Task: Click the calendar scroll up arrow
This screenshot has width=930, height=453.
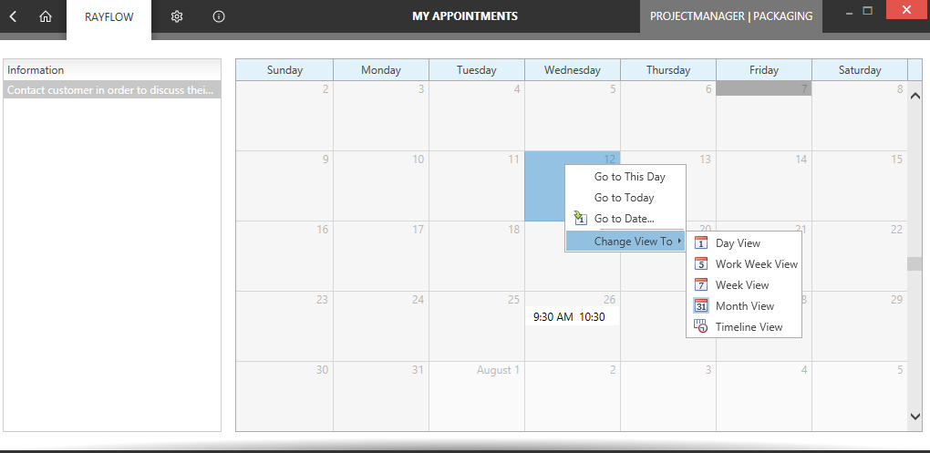Action: point(915,96)
